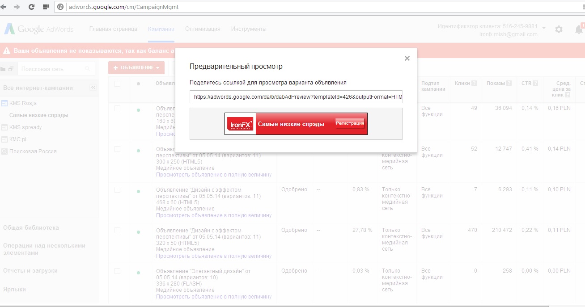The height and width of the screenshot is (307, 585).
Task: Click the help icon beside Клики
Action: click(x=474, y=83)
